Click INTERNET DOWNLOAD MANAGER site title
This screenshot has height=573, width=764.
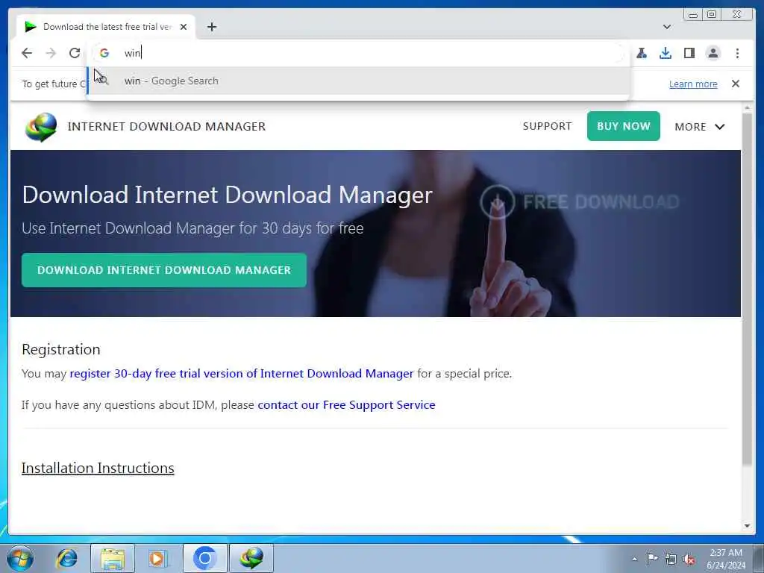click(x=166, y=127)
